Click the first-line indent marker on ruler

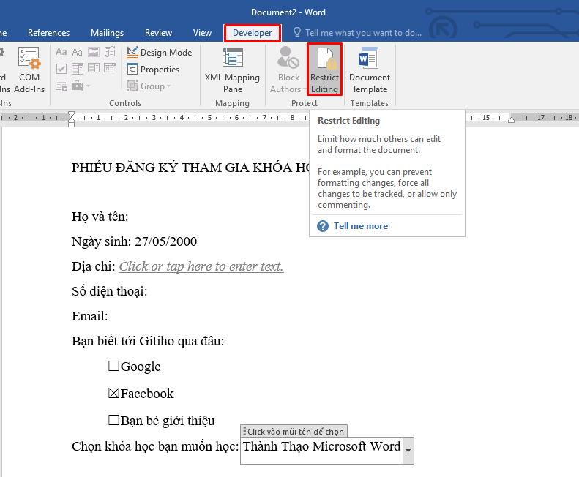[72, 114]
